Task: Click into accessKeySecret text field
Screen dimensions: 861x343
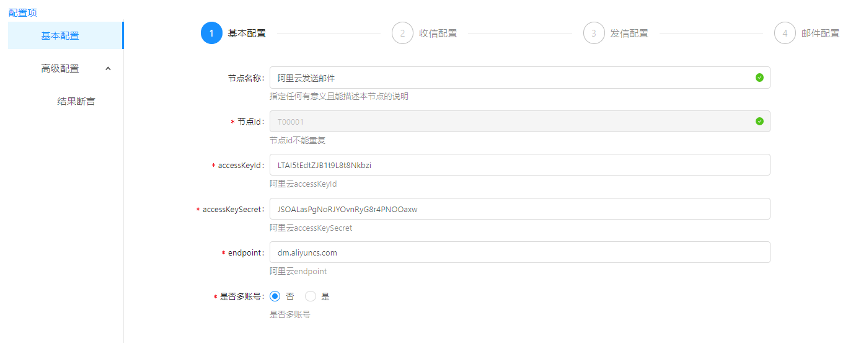Action: point(519,209)
